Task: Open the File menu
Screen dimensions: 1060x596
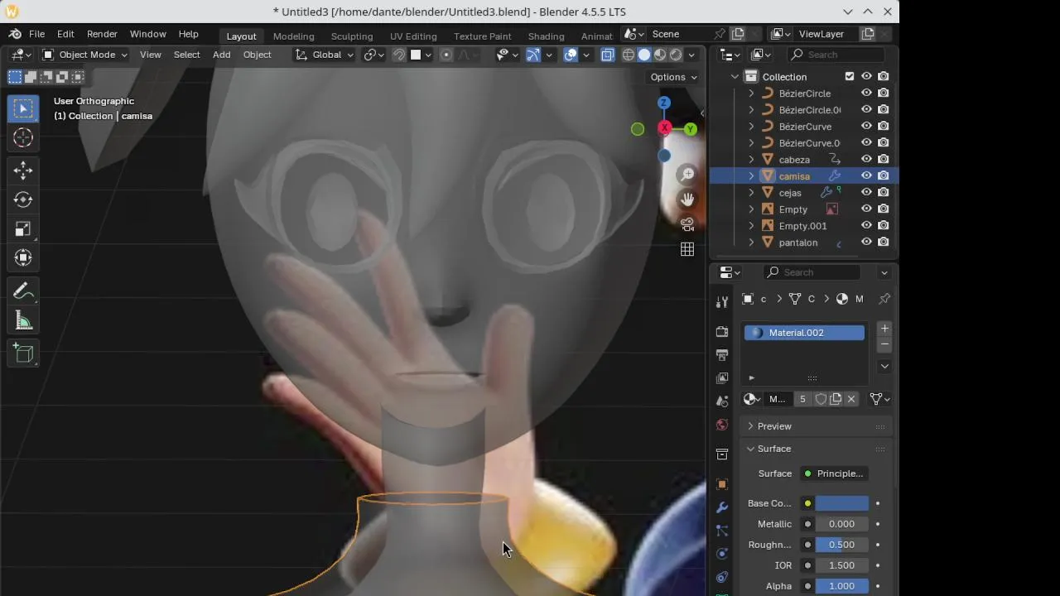Action: tap(36, 34)
